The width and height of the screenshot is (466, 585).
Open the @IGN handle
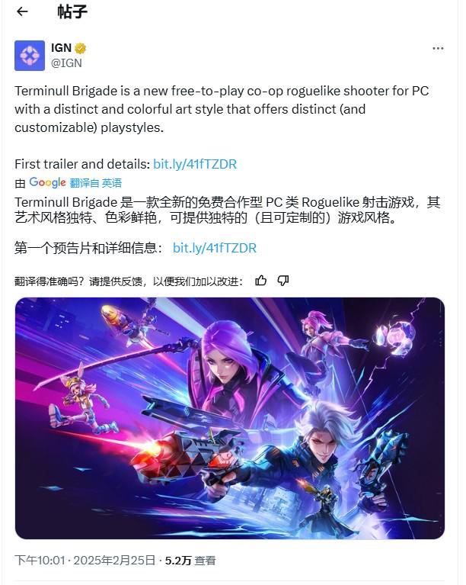click(x=66, y=63)
